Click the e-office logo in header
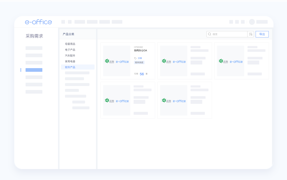This screenshot has width=287, height=180. [38, 22]
